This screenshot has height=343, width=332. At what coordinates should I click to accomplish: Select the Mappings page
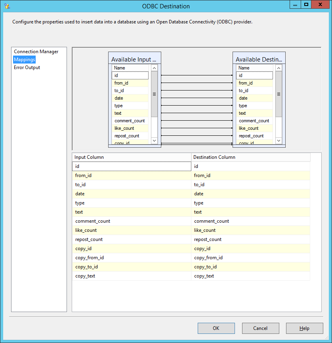24,59
